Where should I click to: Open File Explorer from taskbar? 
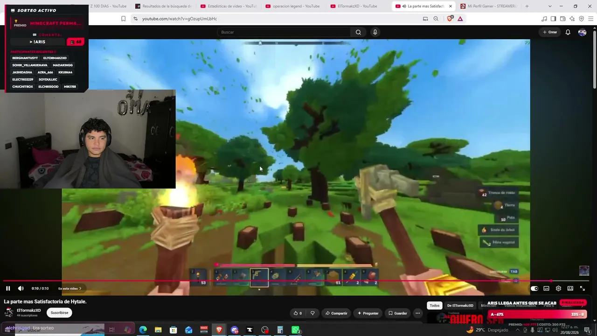point(158,330)
